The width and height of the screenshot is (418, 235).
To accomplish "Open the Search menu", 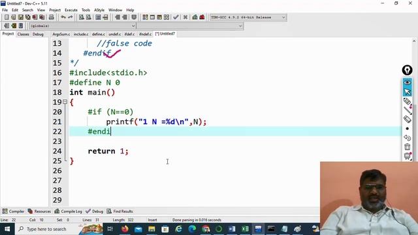I will [27, 10].
